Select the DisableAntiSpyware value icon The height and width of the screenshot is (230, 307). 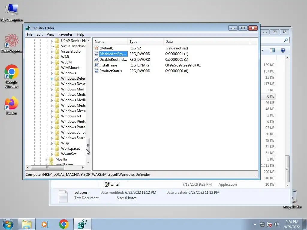[96, 54]
